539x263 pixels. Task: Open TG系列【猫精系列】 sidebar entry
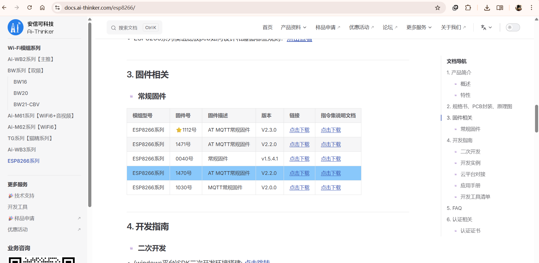[x=30, y=138]
